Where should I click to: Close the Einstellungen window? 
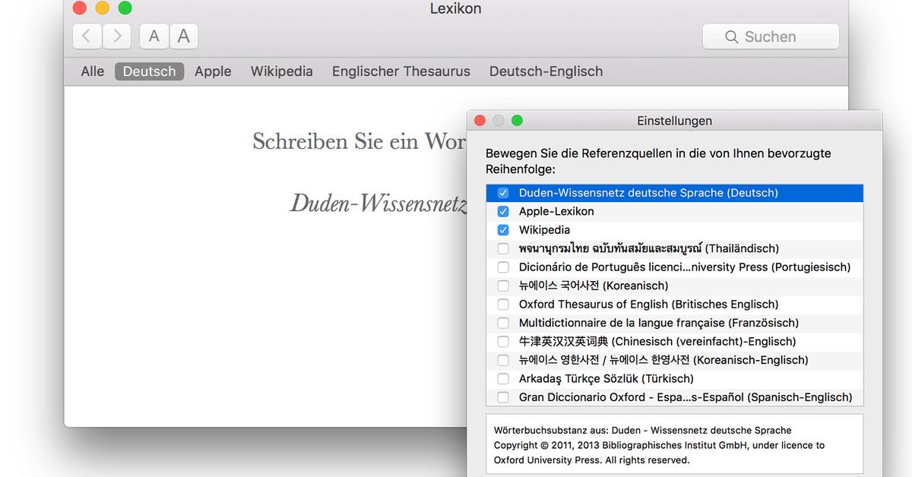(x=480, y=121)
